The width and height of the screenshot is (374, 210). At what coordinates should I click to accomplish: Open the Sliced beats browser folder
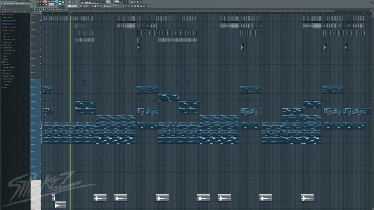click(x=8, y=79)
